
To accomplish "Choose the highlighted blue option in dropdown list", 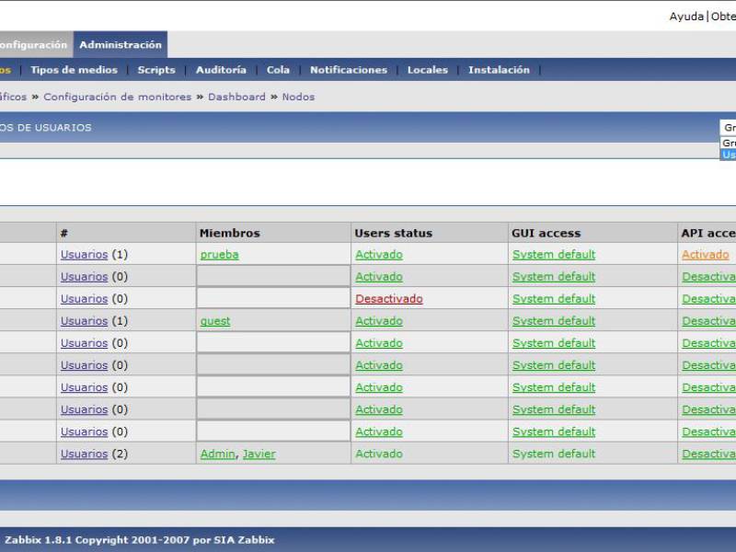I will [728, 155].
